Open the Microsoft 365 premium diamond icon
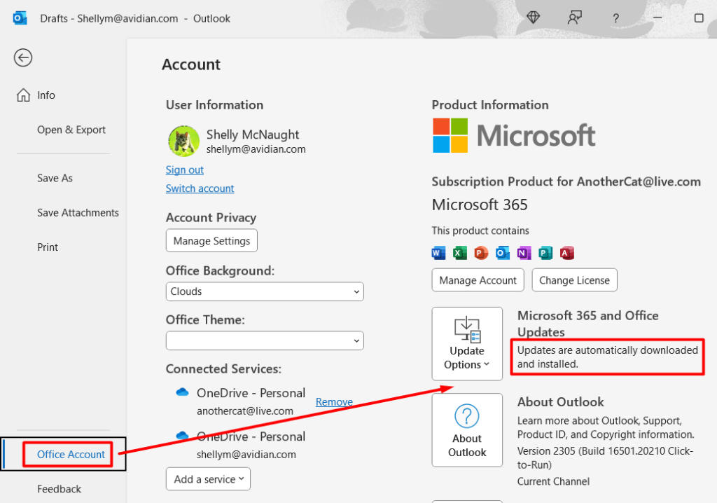Viewport: 717px width, 503px height. (x=533, y=18)
